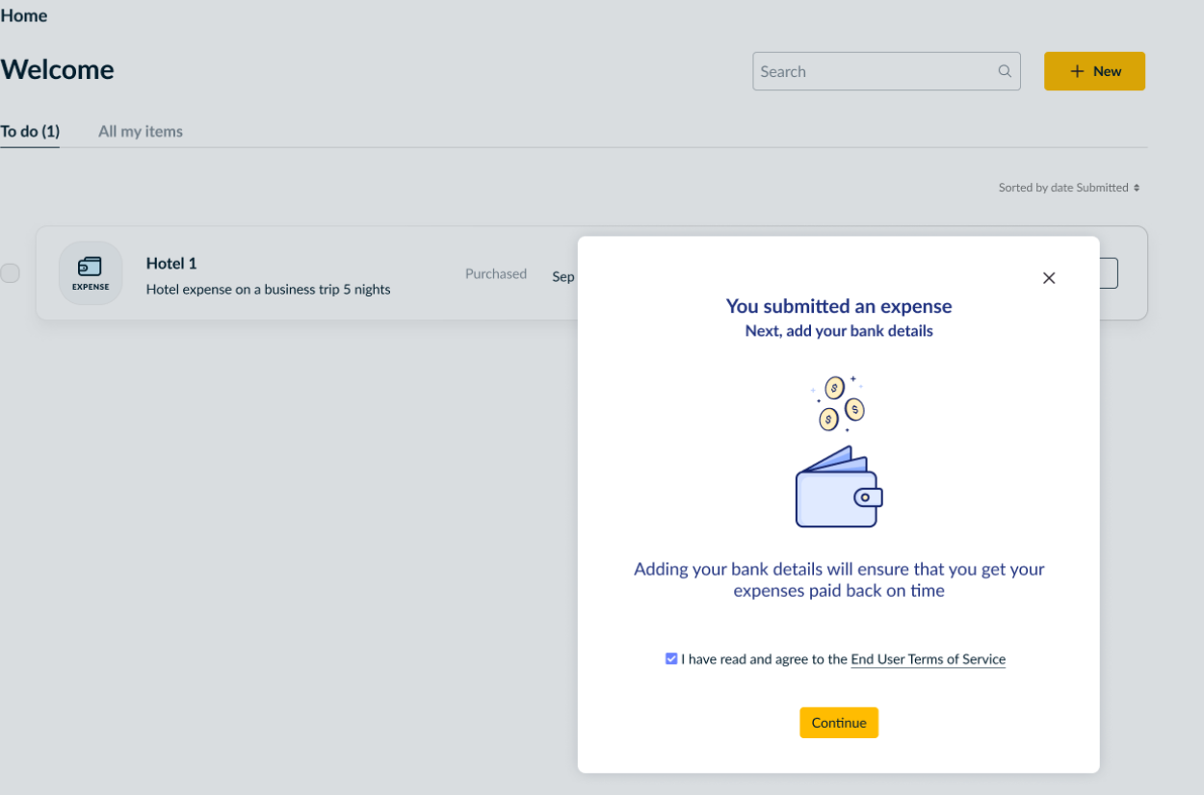
Task: Switch to the All my items tab
Action: point(141,132)
